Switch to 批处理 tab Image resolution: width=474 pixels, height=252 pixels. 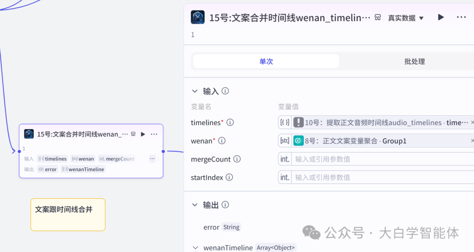coord(414,62)
